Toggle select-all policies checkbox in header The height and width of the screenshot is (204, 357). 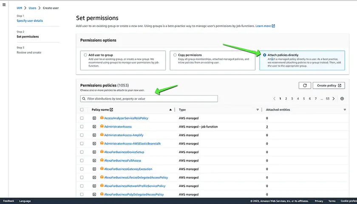coord(82,110)
